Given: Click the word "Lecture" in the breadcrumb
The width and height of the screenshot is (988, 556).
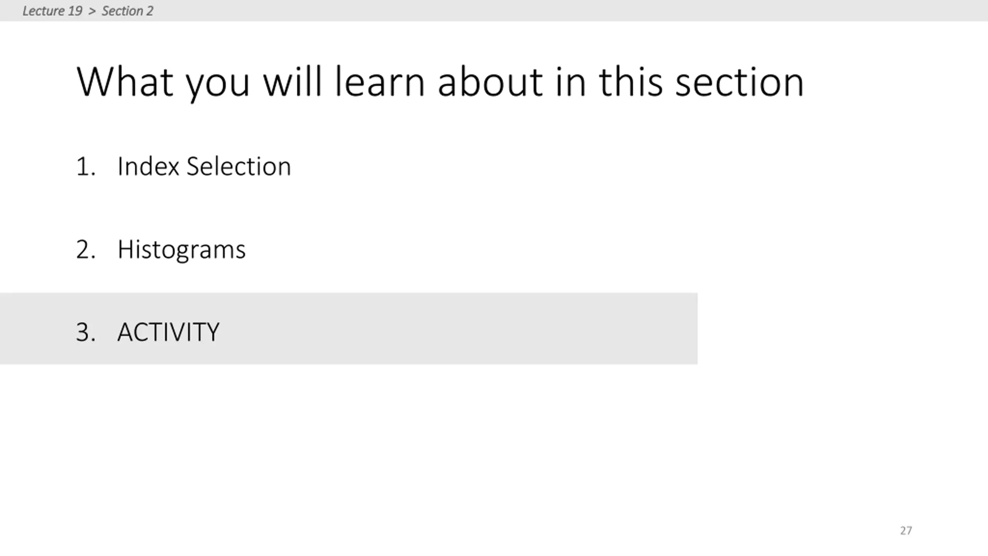Looking at the screenshot, I should tap(44, 11).
